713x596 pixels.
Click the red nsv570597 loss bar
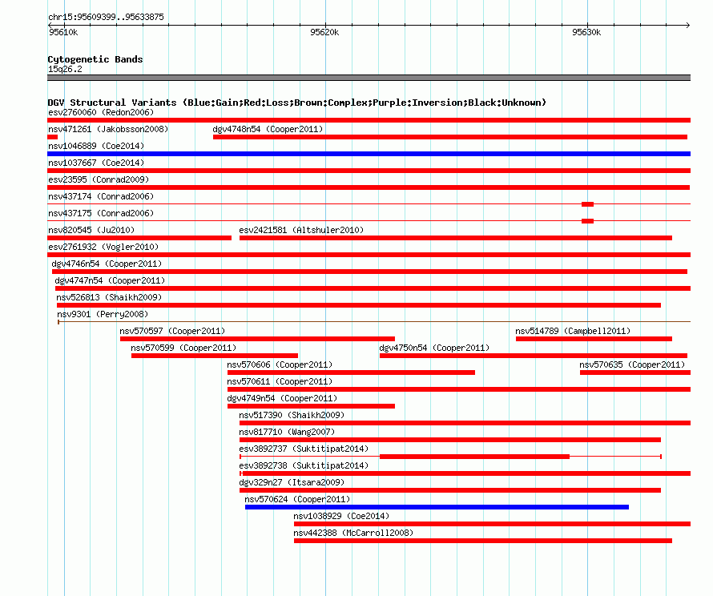click(x=257, y=339)
